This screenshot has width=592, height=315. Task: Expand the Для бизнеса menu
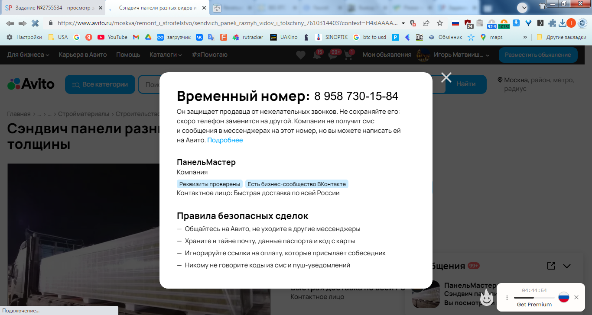click(28, 55)
